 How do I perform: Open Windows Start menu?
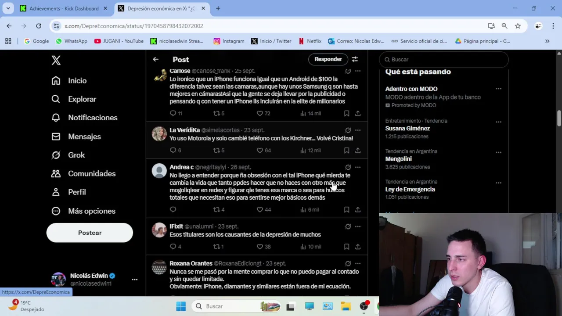(x=181, y=306)
